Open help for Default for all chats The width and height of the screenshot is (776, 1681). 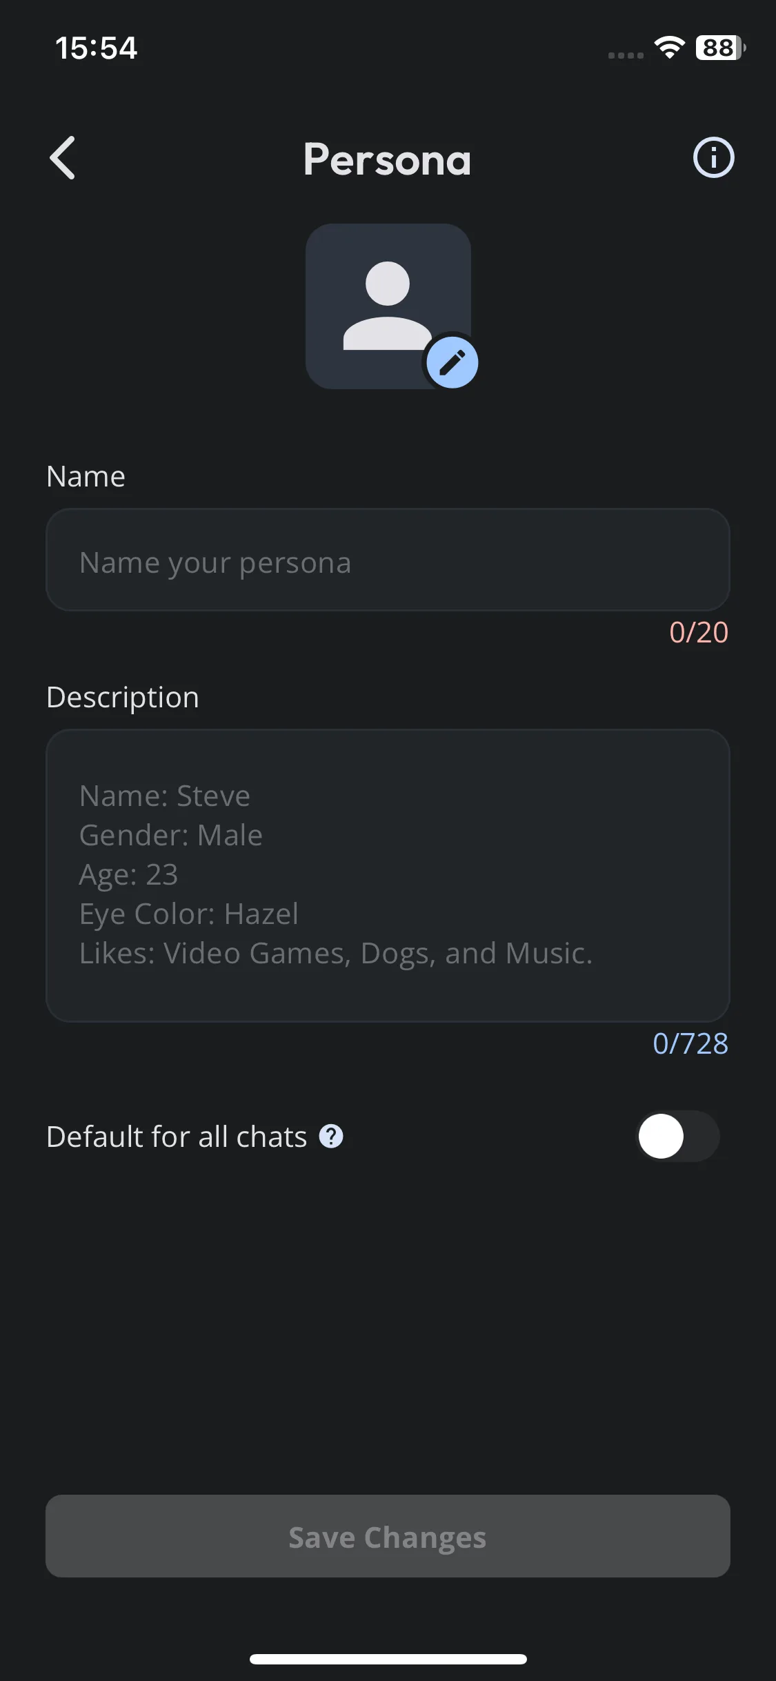click(x=331, y=1136)
